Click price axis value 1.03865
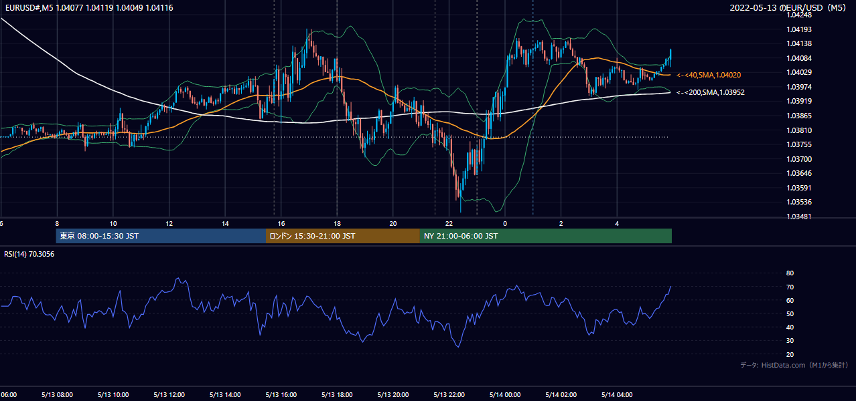 pos(798,116)
